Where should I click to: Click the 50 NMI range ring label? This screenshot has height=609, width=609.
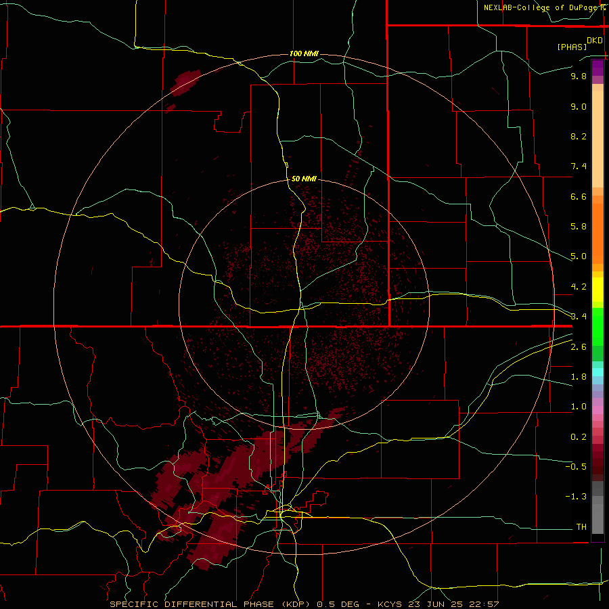click(x=304, y=179)
